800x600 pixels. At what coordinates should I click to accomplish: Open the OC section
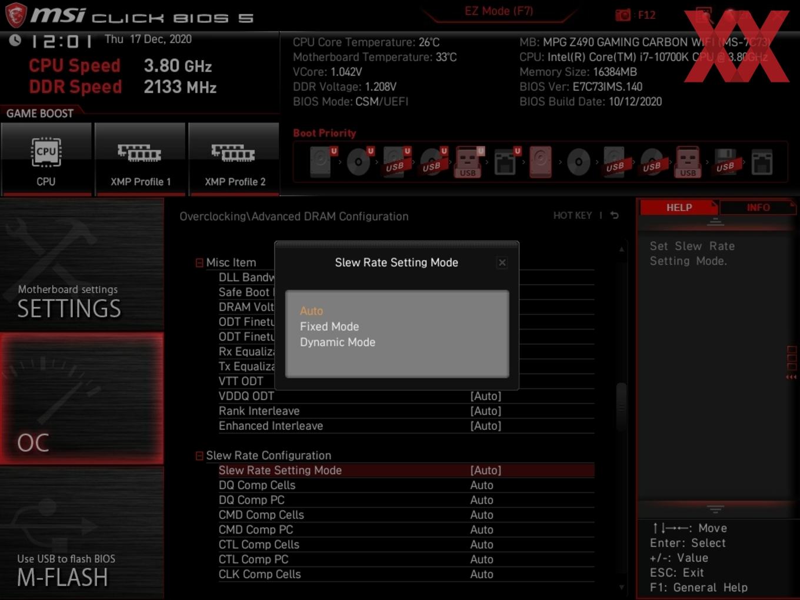coord(82,398)
